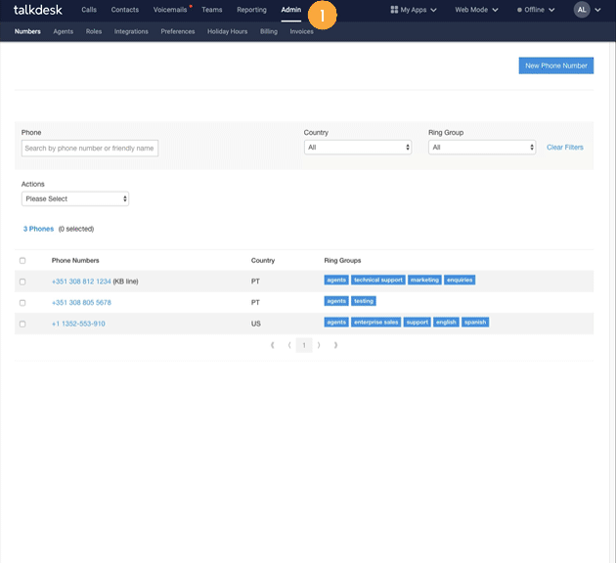Check the box for +351 308 812 1234

[22, 281]
